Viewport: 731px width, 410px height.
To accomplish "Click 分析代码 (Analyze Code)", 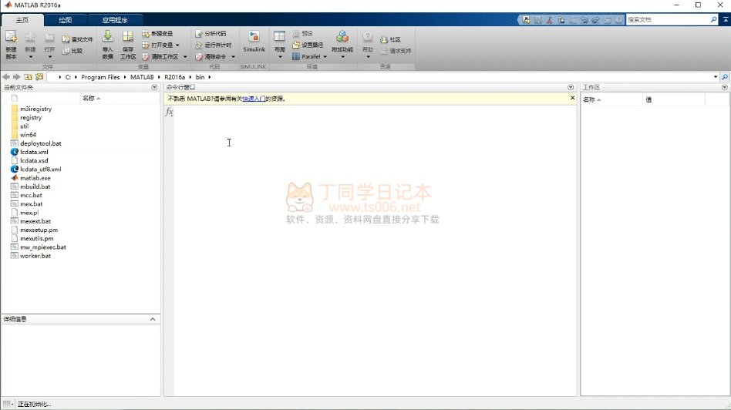I will pos(211,34).
